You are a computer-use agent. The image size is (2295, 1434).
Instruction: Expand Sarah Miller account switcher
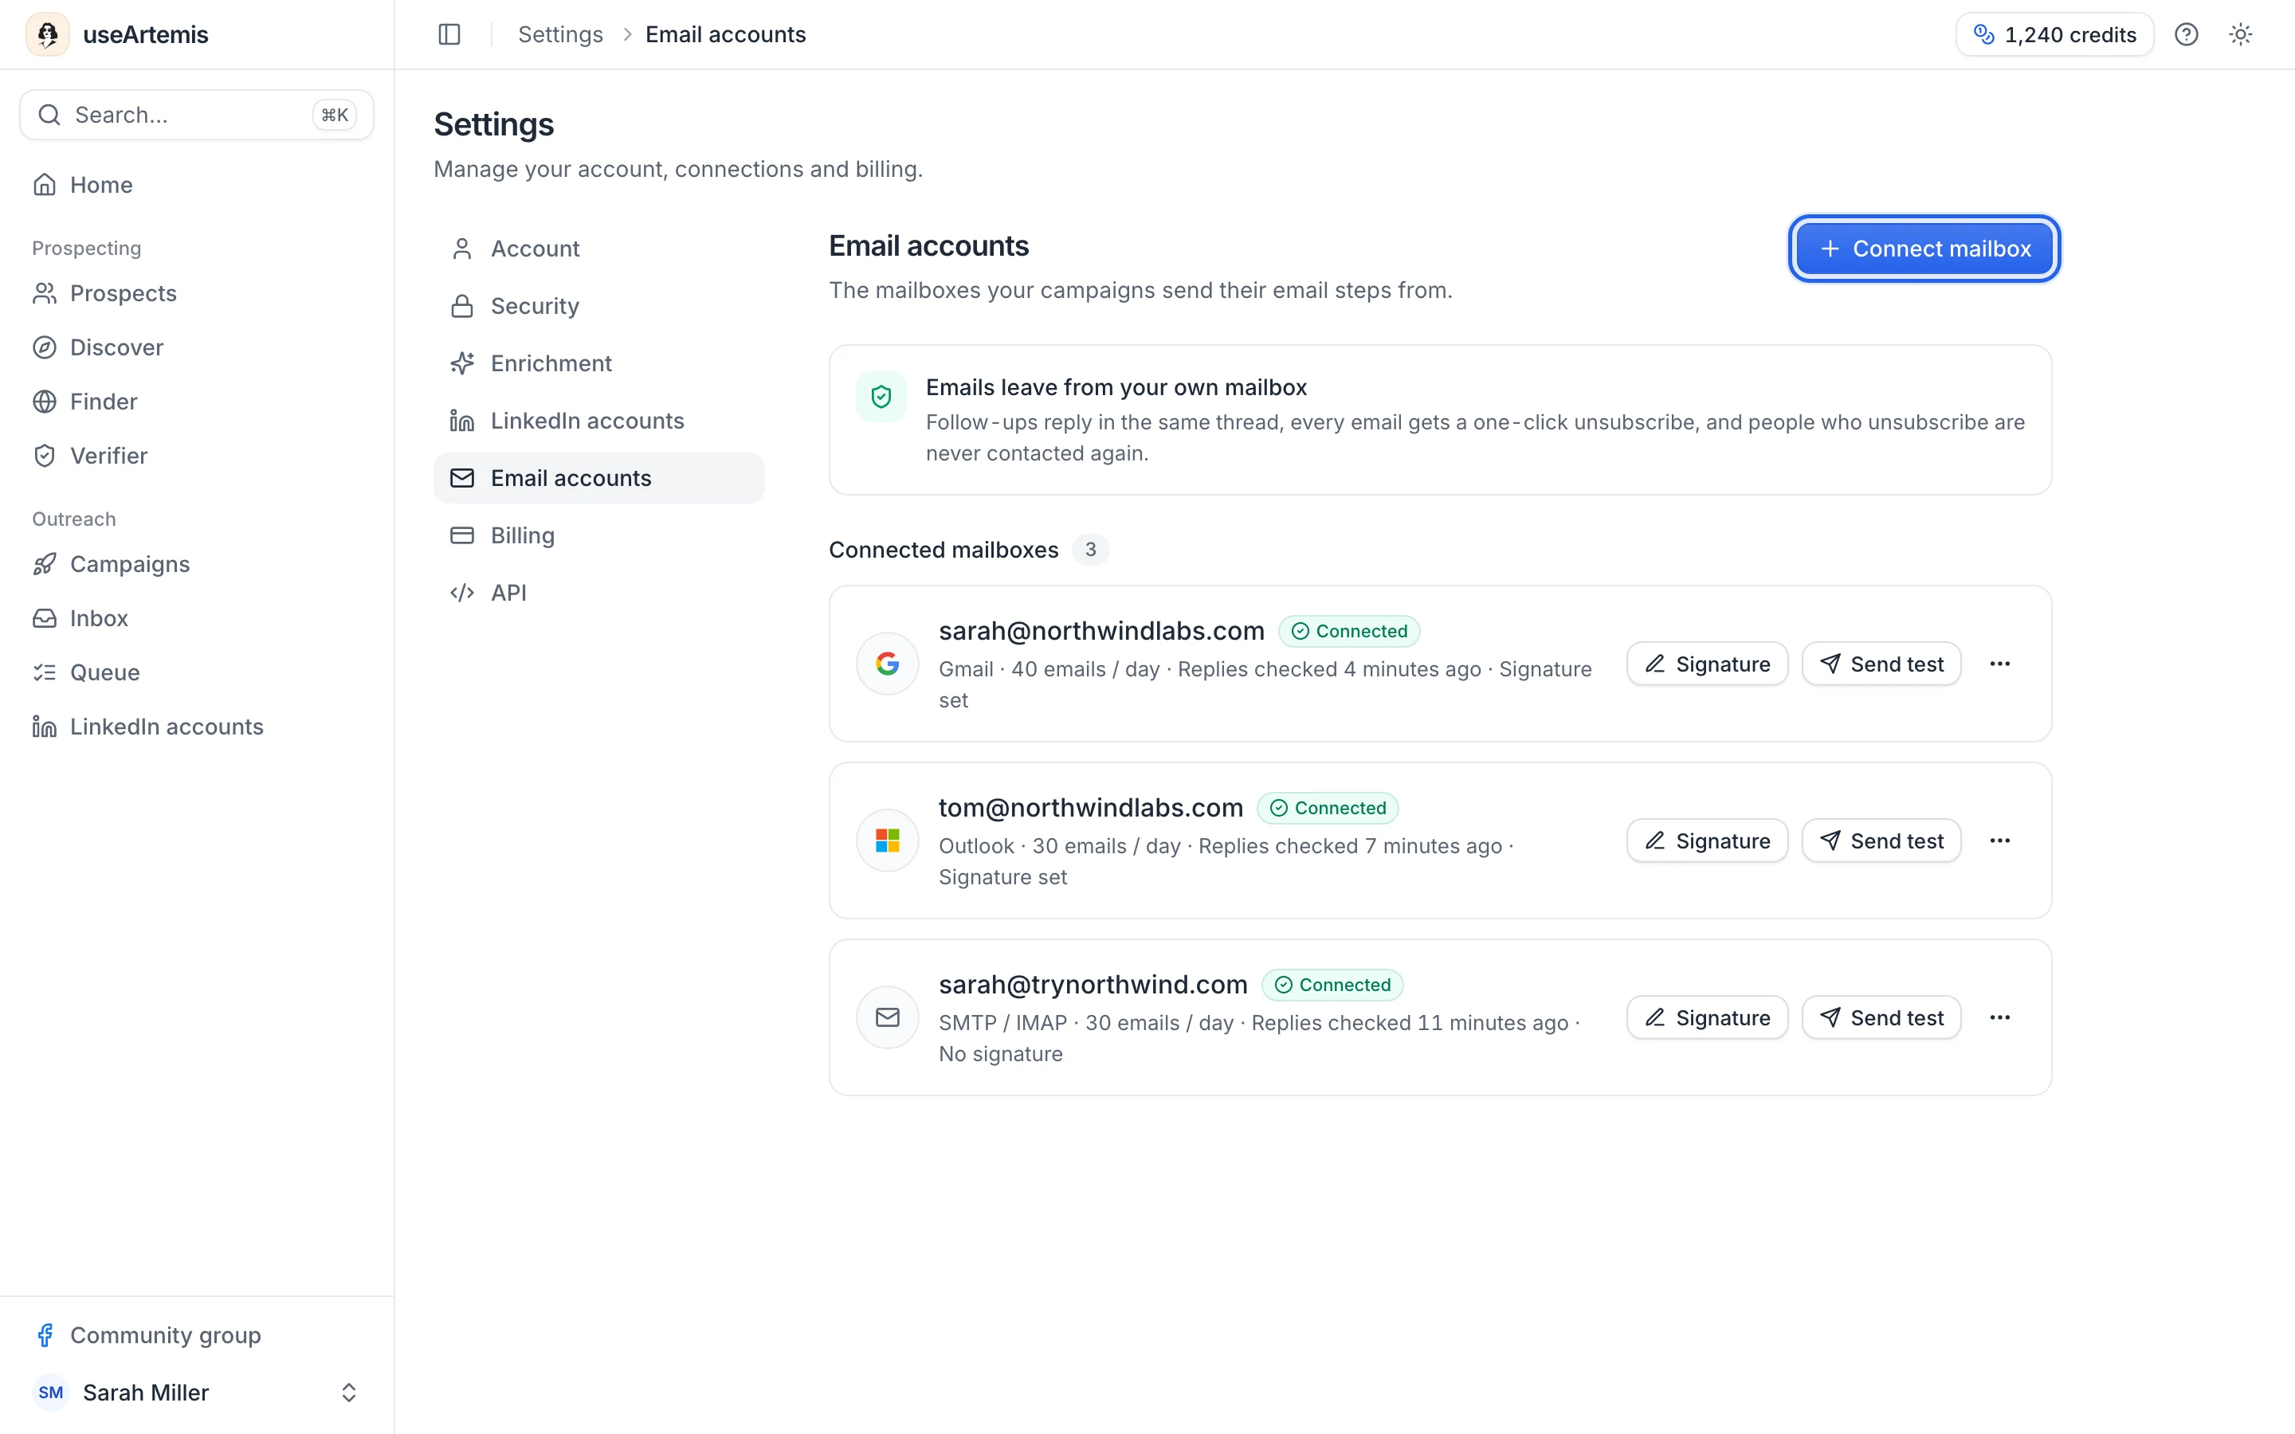[196, 1393]
